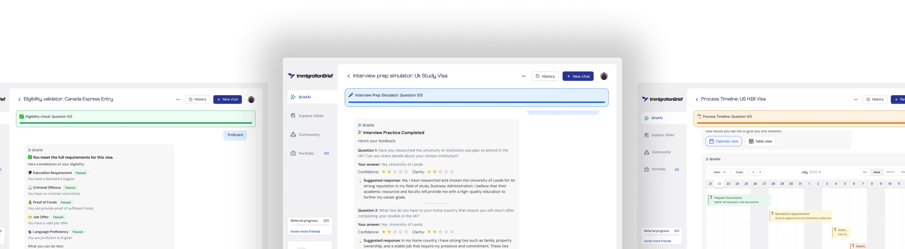The width and height of the screenshot is (905, 249).
Task: Open more options in Interview prep simulator header
Action: (524, 76)
